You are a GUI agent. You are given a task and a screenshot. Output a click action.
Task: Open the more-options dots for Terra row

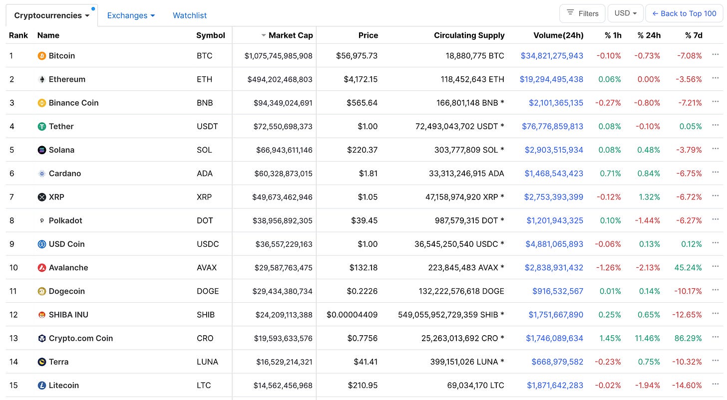[715, 360]
